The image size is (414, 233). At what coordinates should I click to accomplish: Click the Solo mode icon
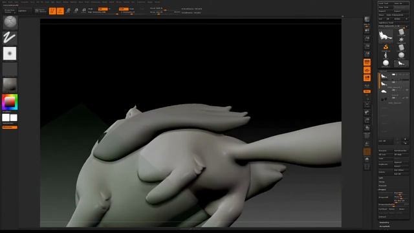coord(367,160)
